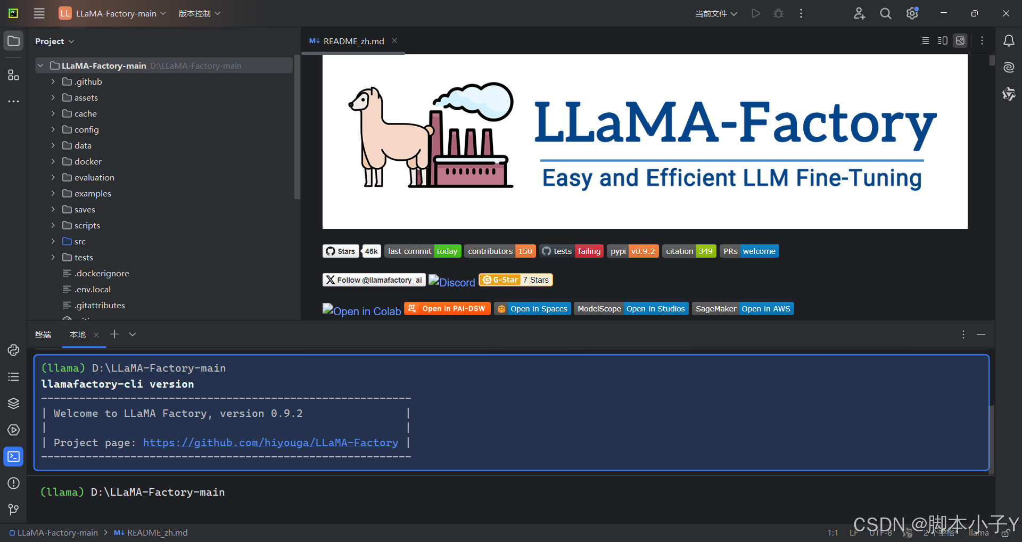Open the Project tool window icon
The image size is (1022, 542).
click(x=14, y=41)
